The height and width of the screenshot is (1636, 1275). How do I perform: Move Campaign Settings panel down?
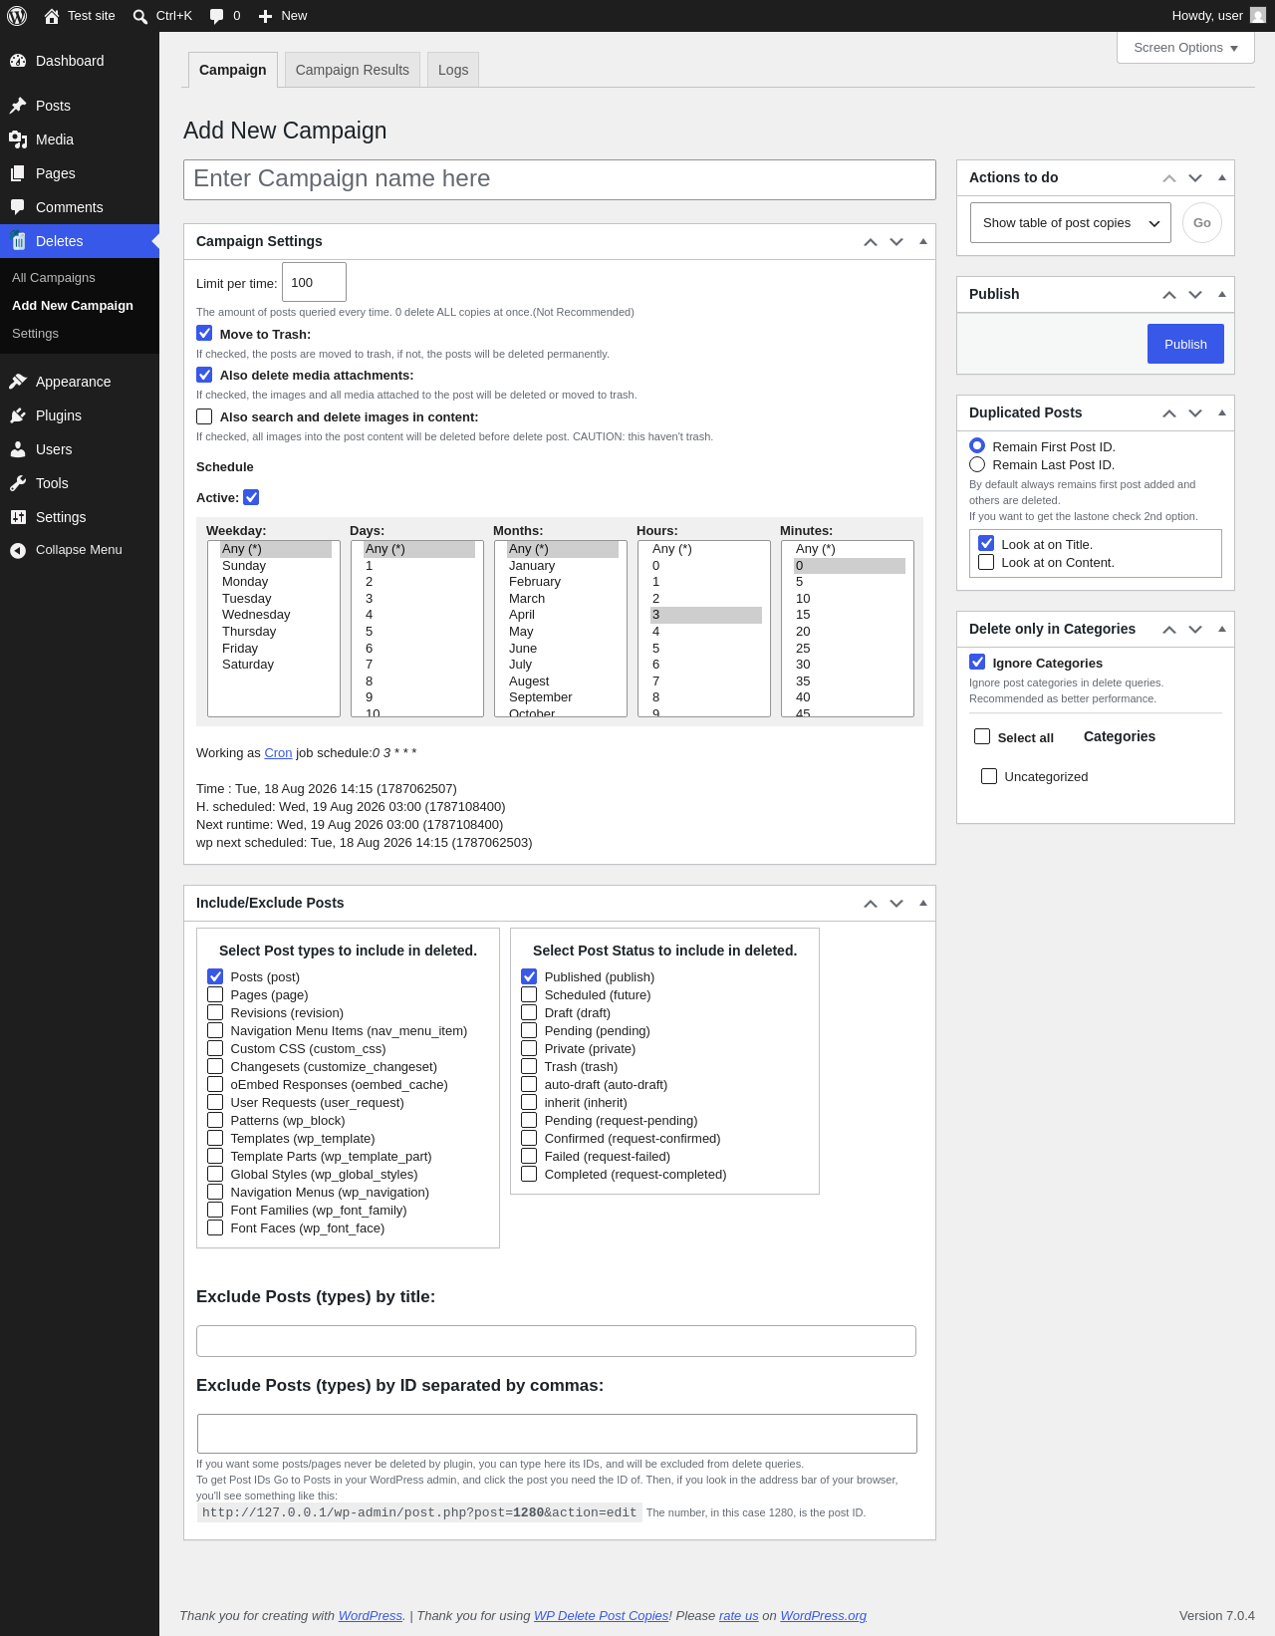[x=896, y=242]
